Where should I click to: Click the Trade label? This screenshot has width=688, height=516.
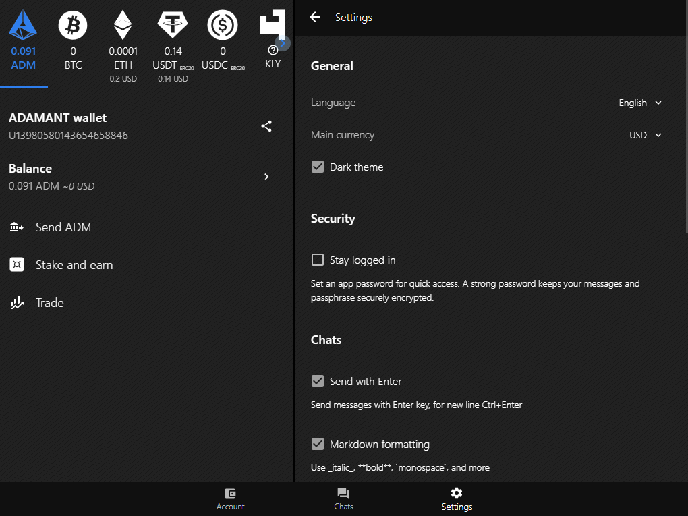tap(50, 303)
